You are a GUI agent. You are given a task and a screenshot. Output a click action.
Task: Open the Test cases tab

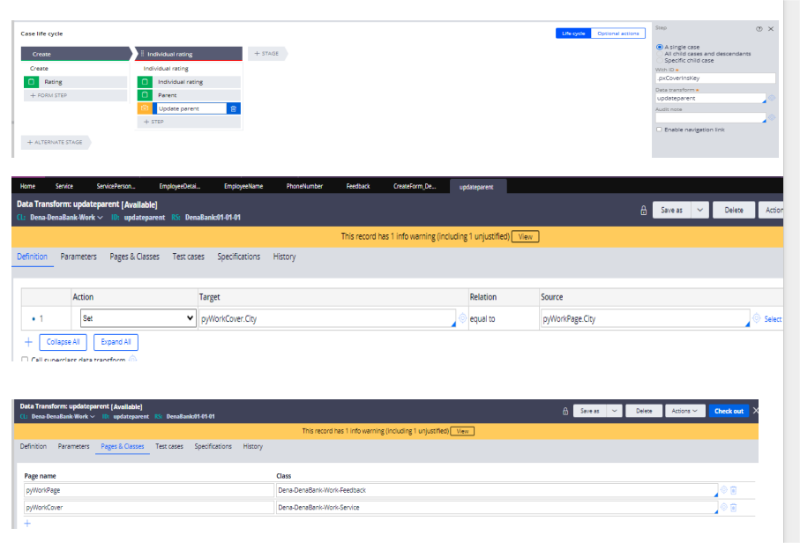189,257
